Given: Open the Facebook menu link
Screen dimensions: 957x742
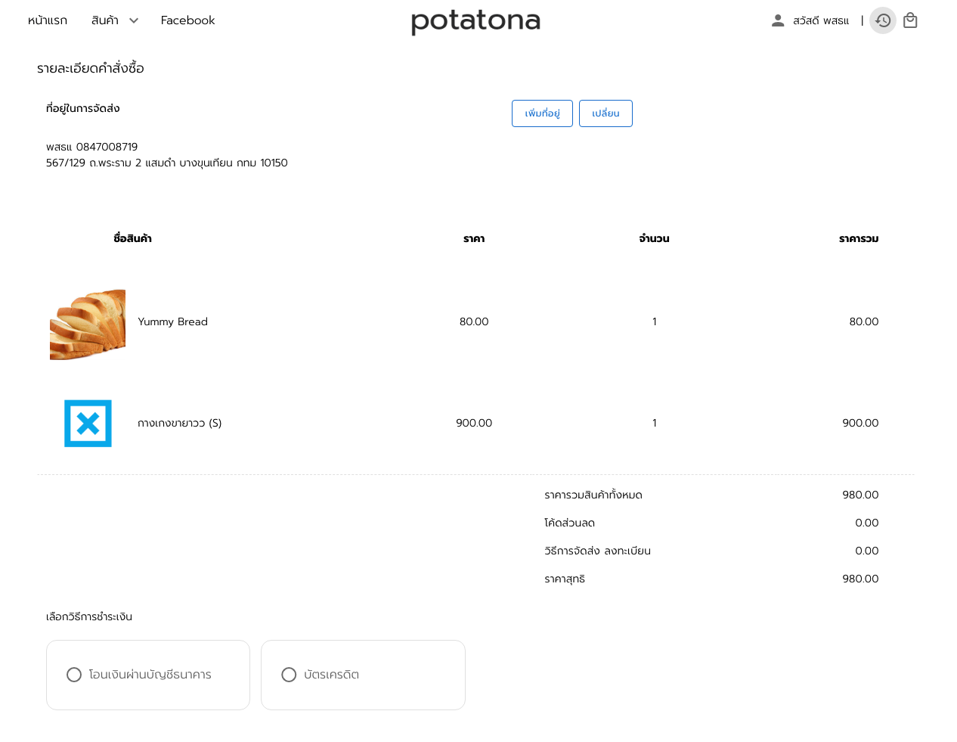Looking at the screenshot, I should point(187,20).
